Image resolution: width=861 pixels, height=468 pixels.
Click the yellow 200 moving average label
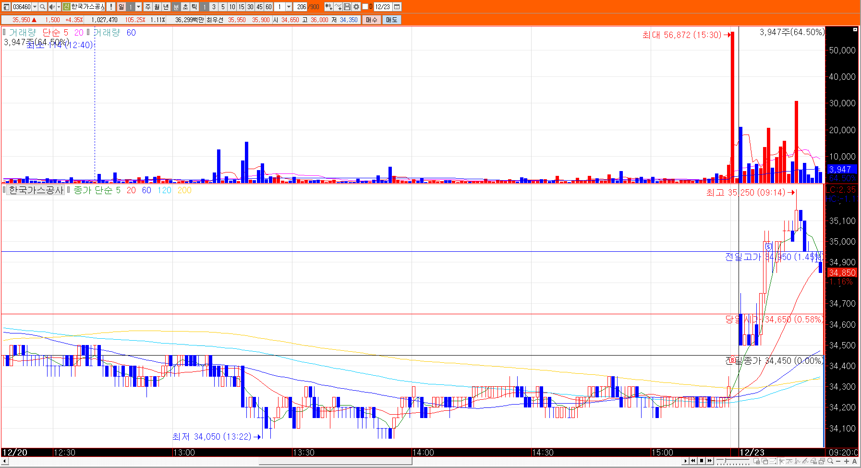[184, 190]
